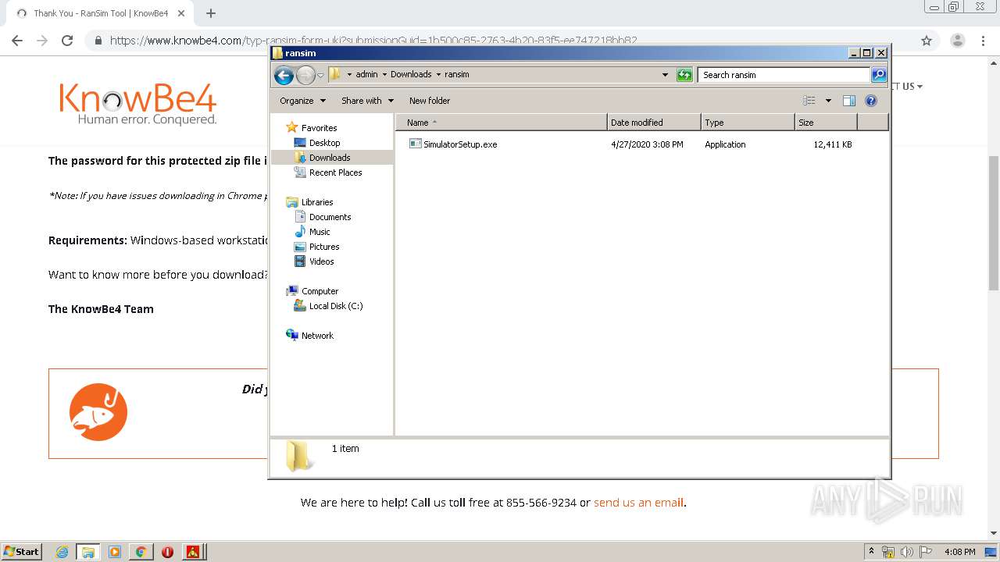Create a New folder

click(x=430, y=101)
